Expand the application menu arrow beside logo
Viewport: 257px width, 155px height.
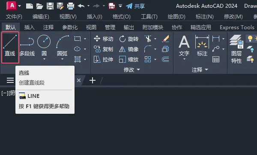pyautogui.click(x=20, y=6)
